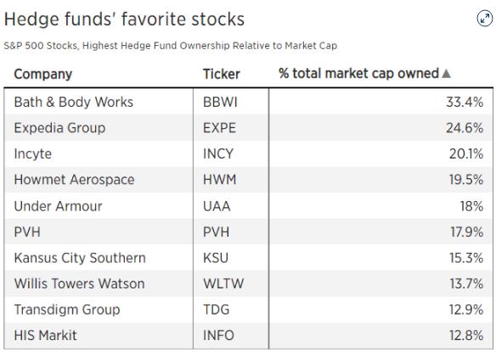Screen dimensions: 496x352
Task: Select the Bath & Body Works row
Action: click(248, 102)
